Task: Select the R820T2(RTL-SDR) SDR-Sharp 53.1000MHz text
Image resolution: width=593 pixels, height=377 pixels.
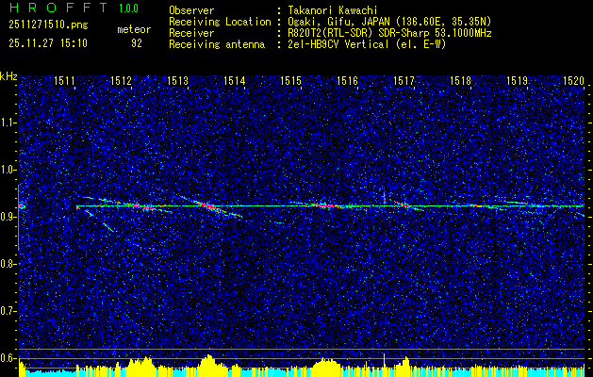Action: pos(390,33)
